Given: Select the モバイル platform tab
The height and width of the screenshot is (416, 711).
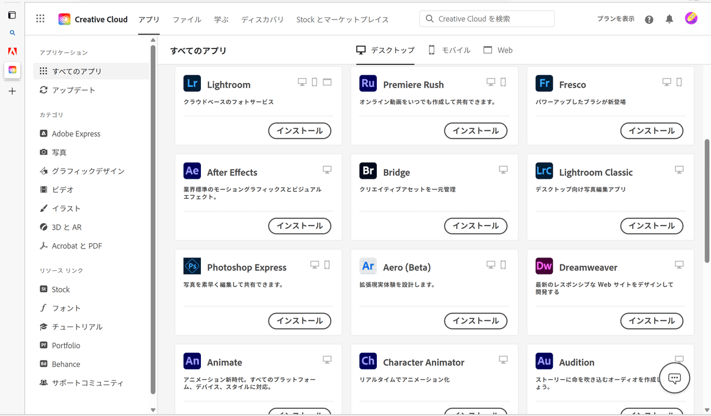Looking at the screenshot, I should pos(449,50).
